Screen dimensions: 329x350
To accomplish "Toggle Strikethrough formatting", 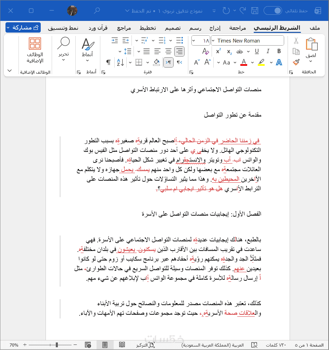I will tap(240, 51).
